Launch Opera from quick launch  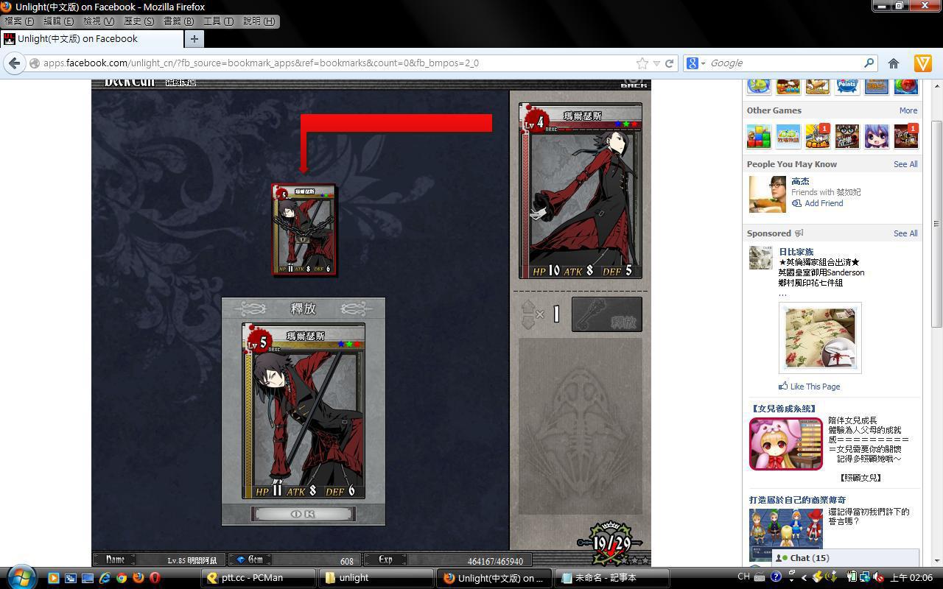click(x=155, y=578)
